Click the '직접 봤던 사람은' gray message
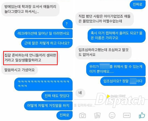This screenshot has height=121, width=148. [105, 19]
